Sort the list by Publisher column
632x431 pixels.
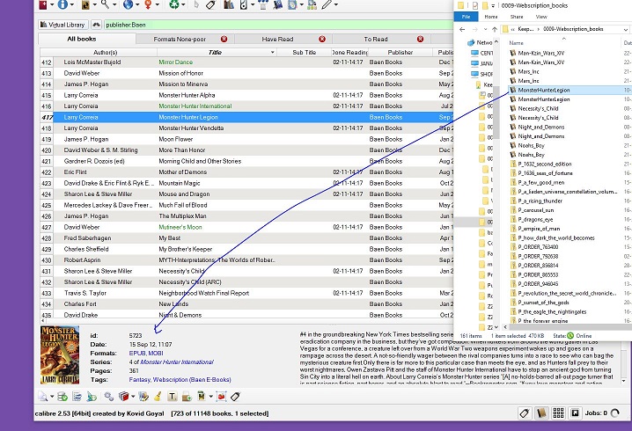pos(401,52)
